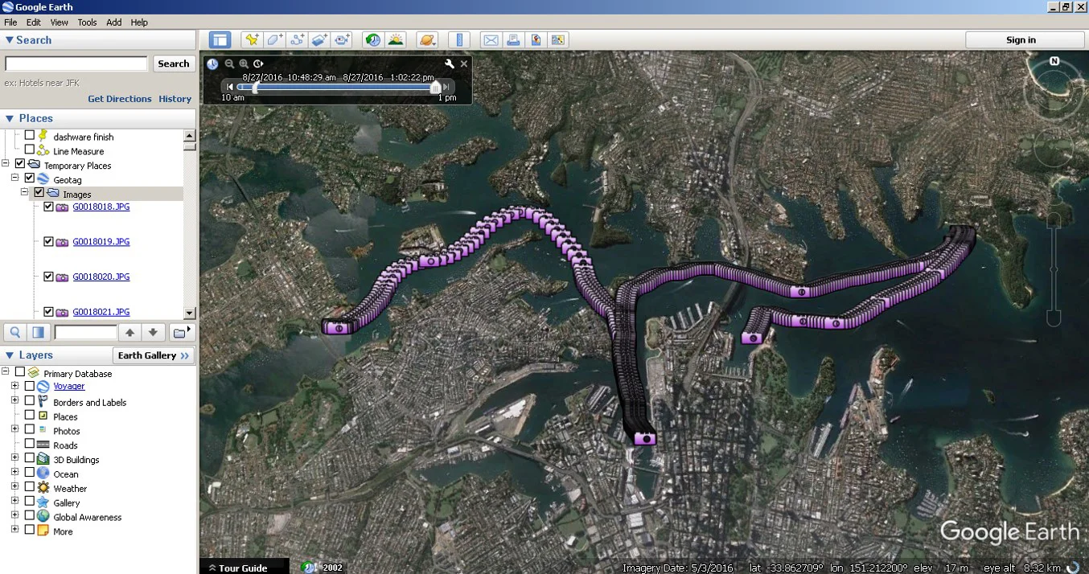
Task: Toggle the Places panel opacity button
Action: click(x=38, y=332)
